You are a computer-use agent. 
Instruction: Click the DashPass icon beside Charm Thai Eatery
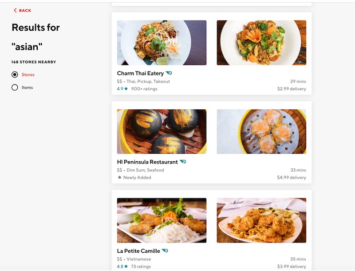coord(169,73)
